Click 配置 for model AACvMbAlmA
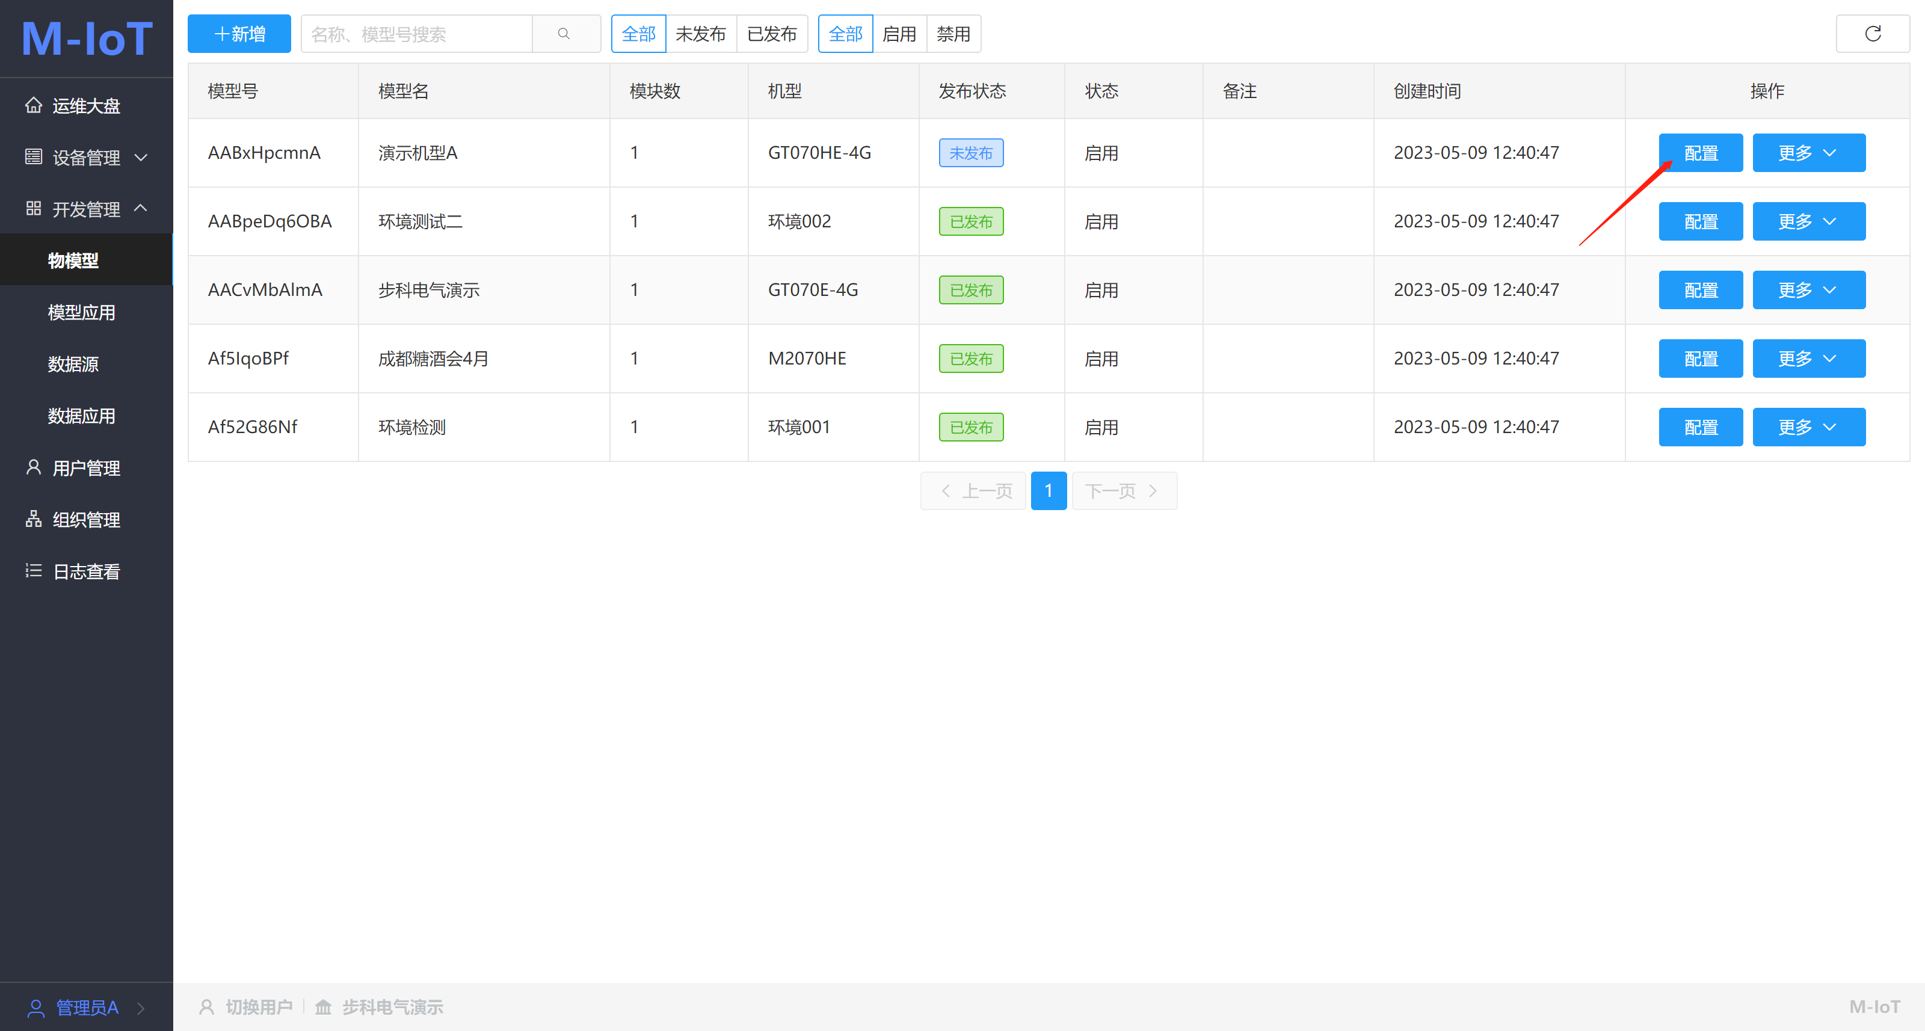Viewport: 1925px width, 1031px height. 1701,290
